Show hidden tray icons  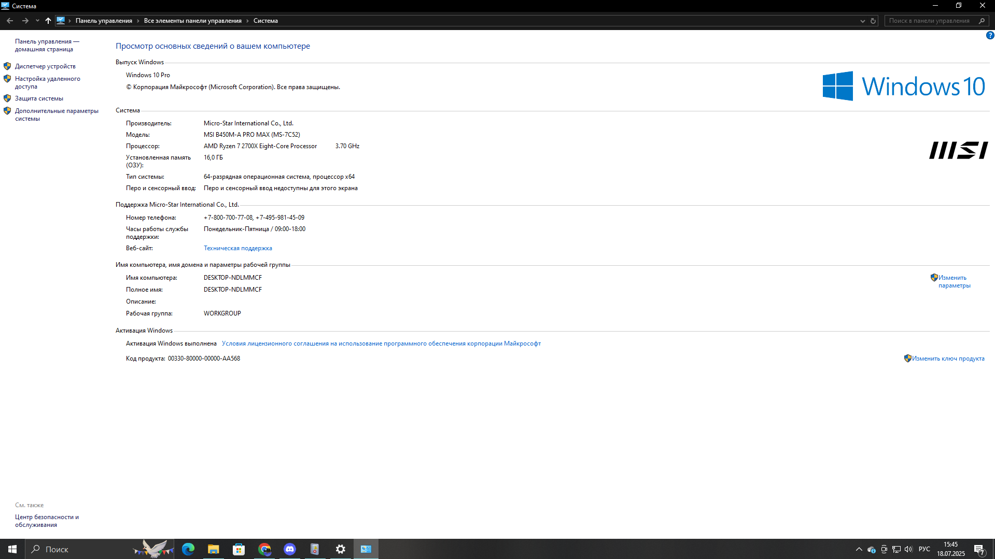[859, 549]
